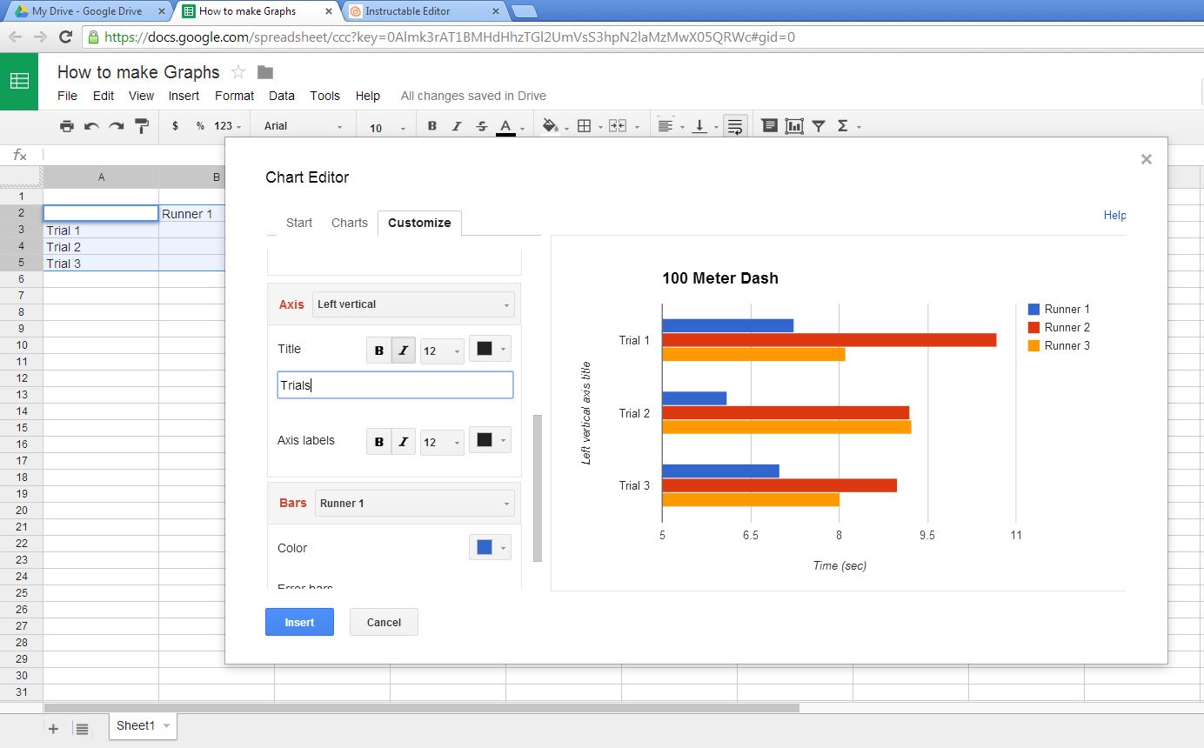Open the Bars dropdown showing Runner 1
The image size is (1204, 748).
pos(414,503)
